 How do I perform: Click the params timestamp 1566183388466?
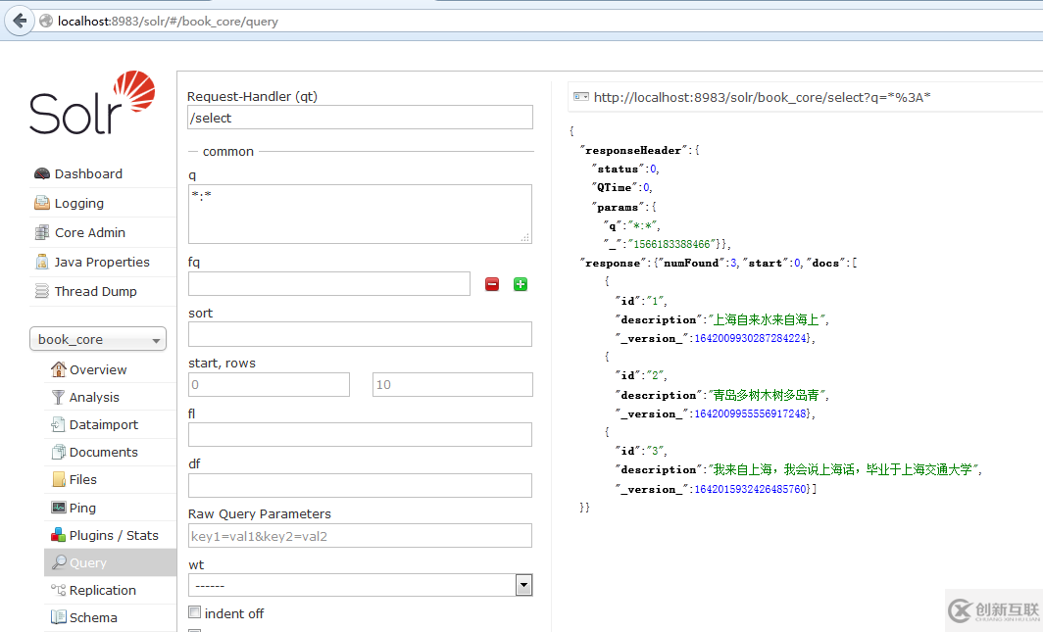pos(671,245)
